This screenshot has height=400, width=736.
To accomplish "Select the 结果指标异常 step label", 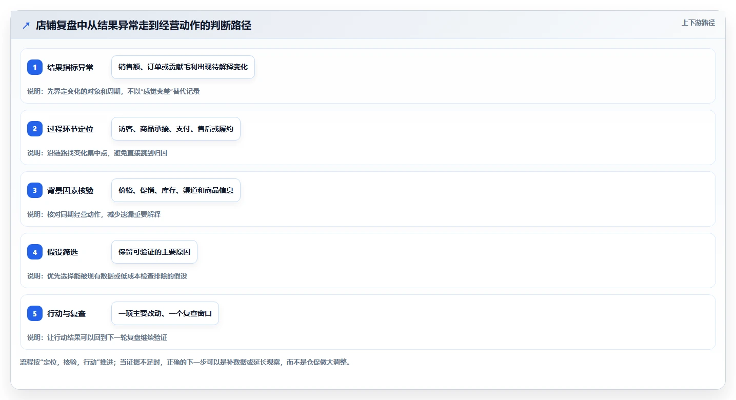I will point(70,67).
